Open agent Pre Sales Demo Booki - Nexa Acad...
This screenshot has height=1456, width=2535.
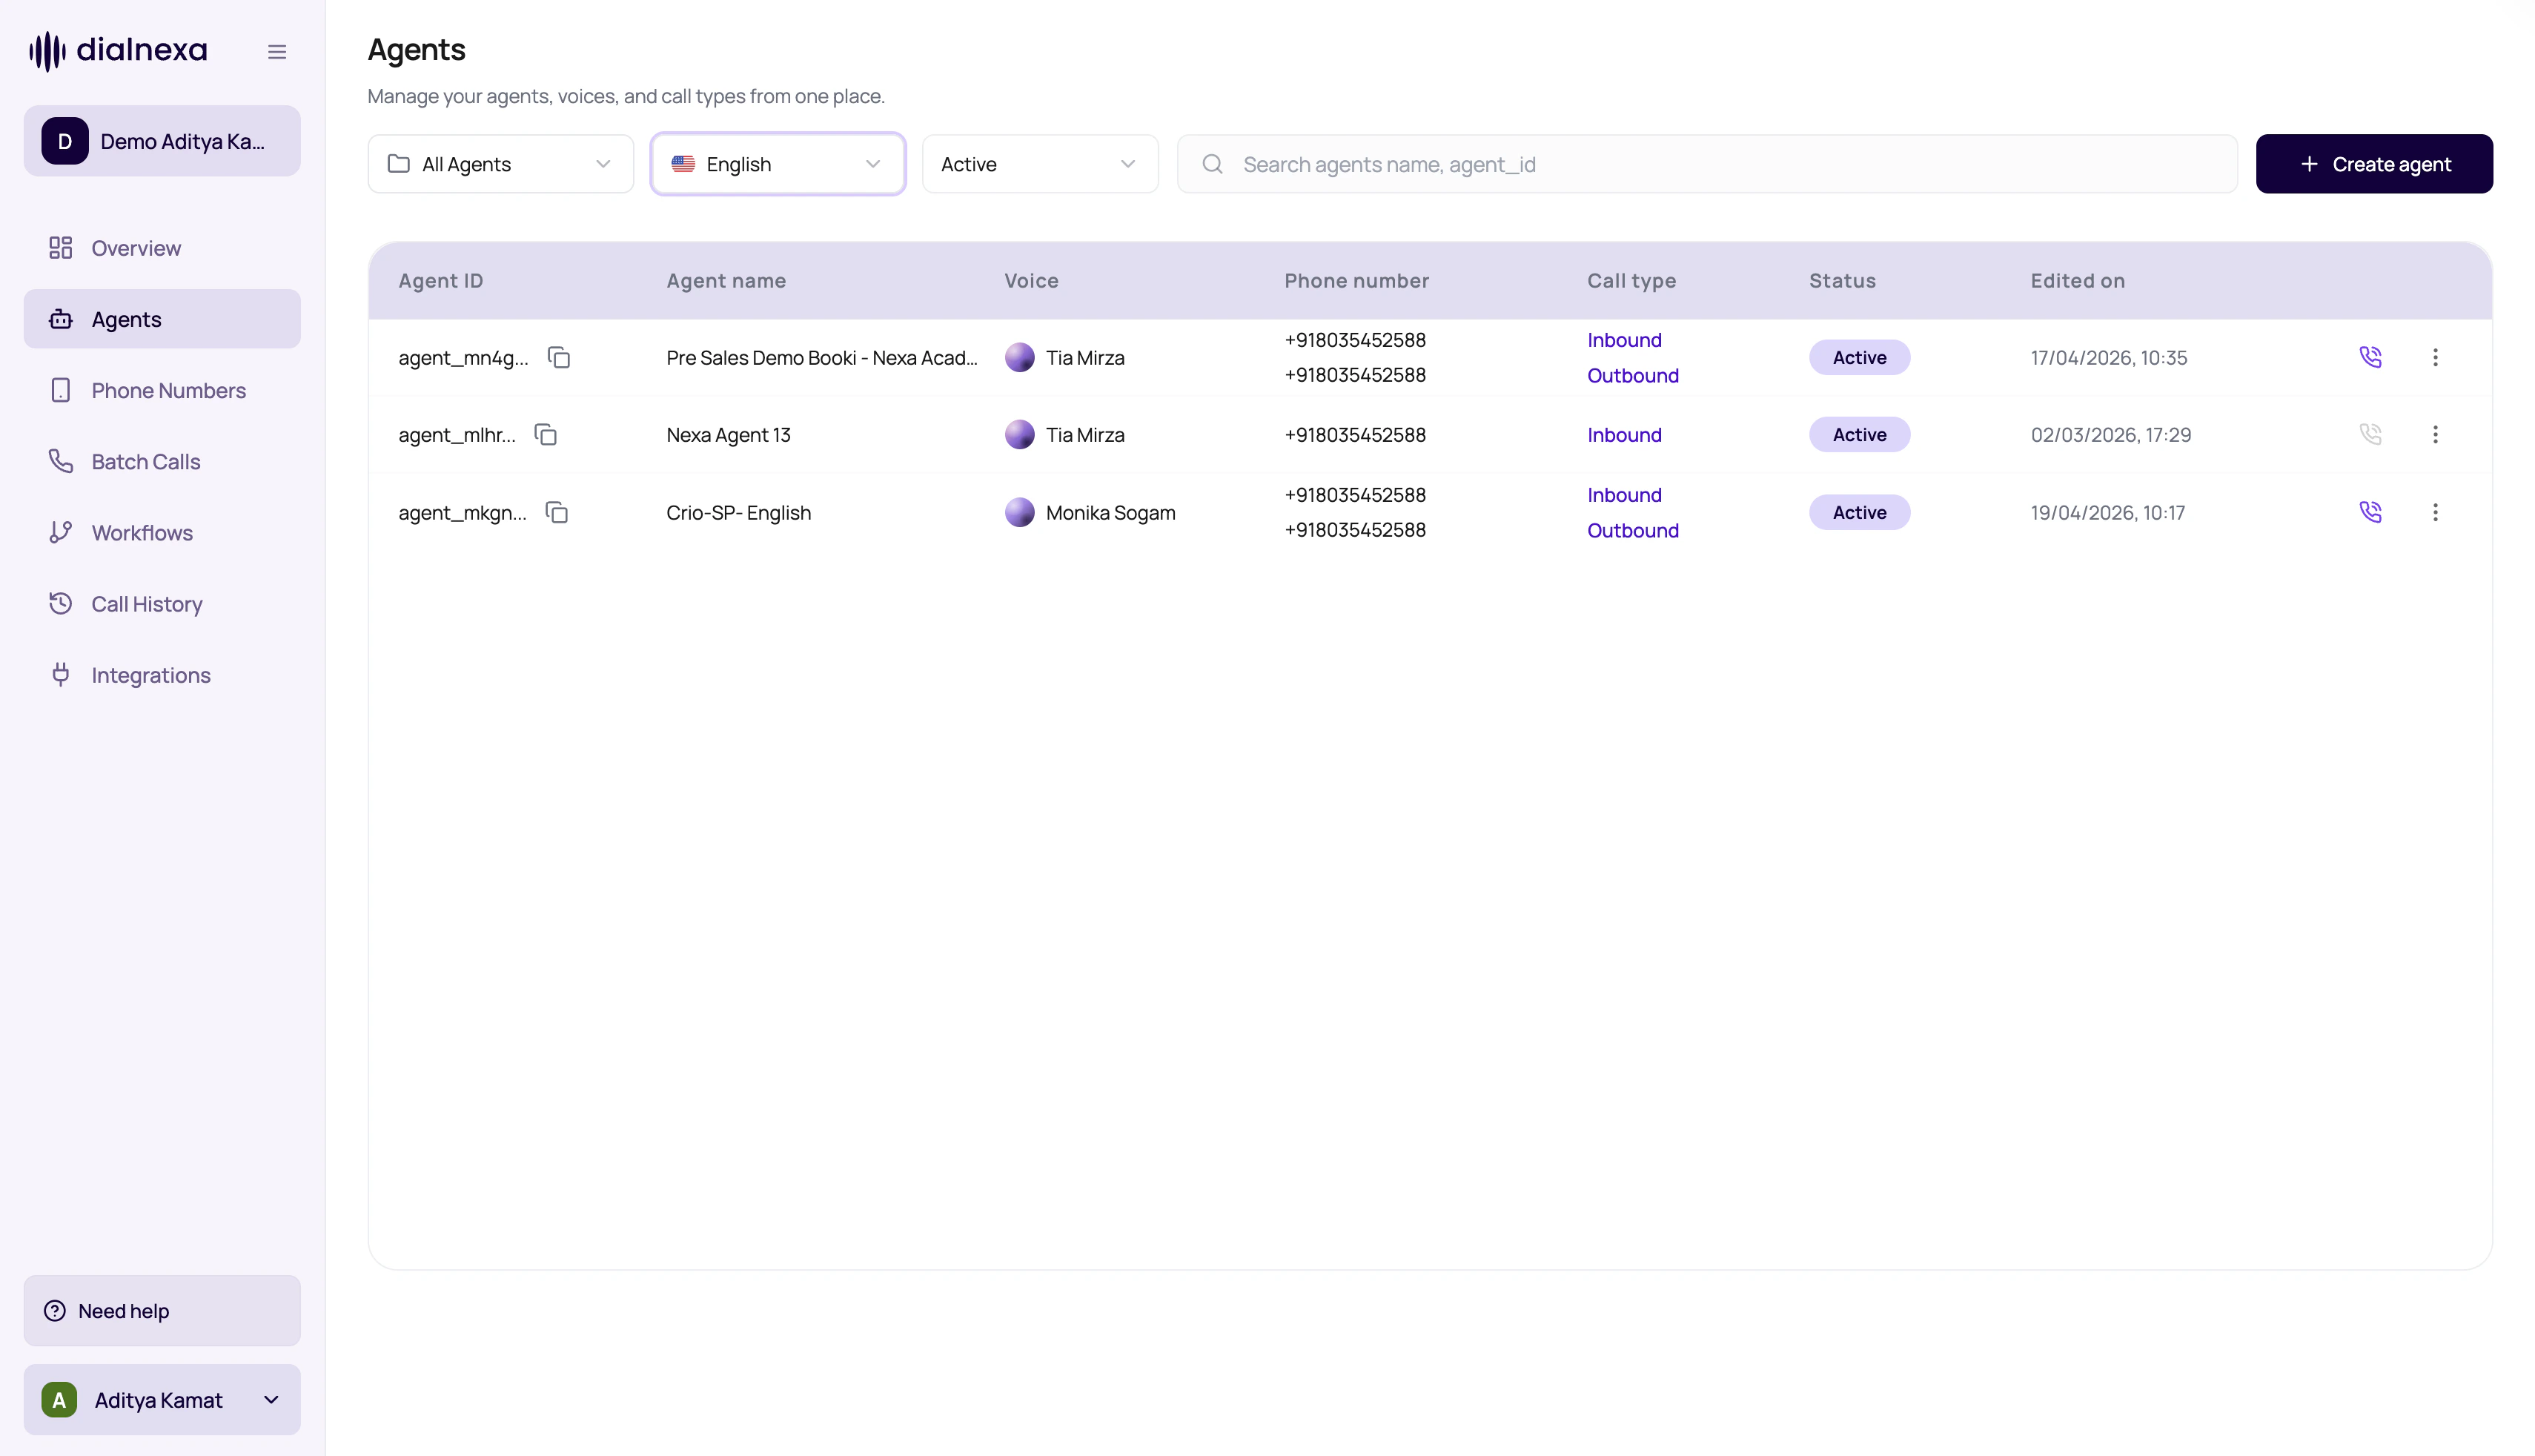(822, 357)
